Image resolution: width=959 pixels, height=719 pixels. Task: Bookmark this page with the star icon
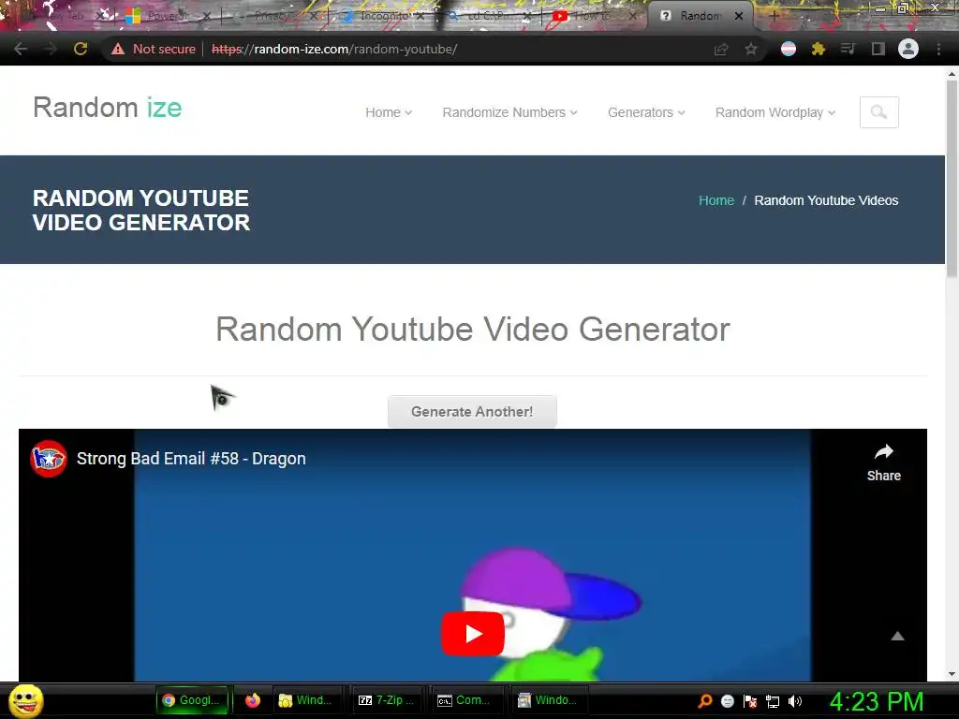[751, 49]
